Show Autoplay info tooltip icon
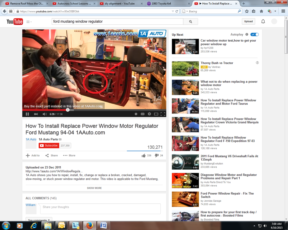Viewport: 288px width, 230px height. point(247,34)
